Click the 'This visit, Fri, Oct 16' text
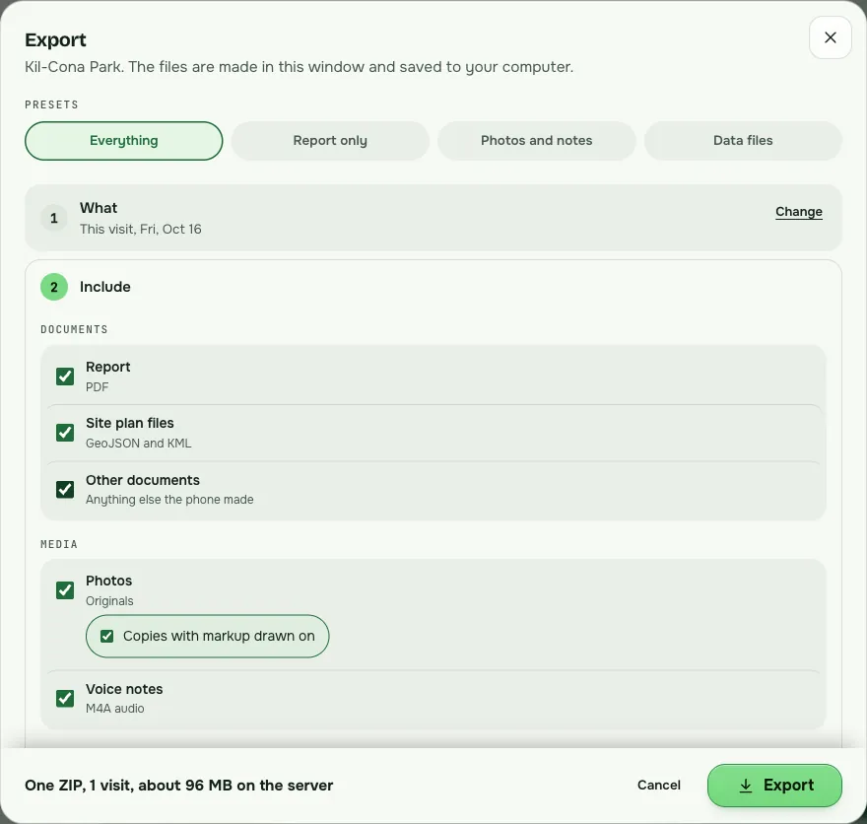The height and width of the screenshot is (824, 867). [x=141, y=229]
